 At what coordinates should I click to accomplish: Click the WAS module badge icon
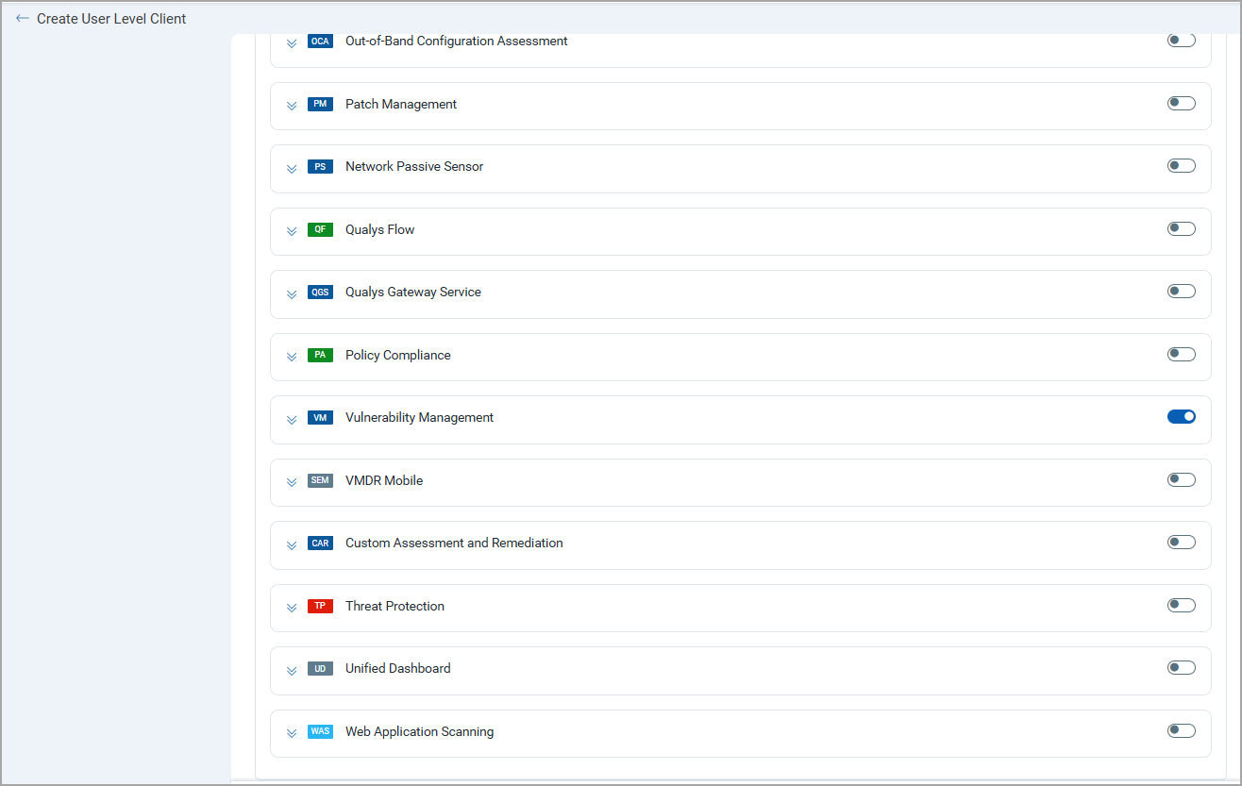coord(320,731)
